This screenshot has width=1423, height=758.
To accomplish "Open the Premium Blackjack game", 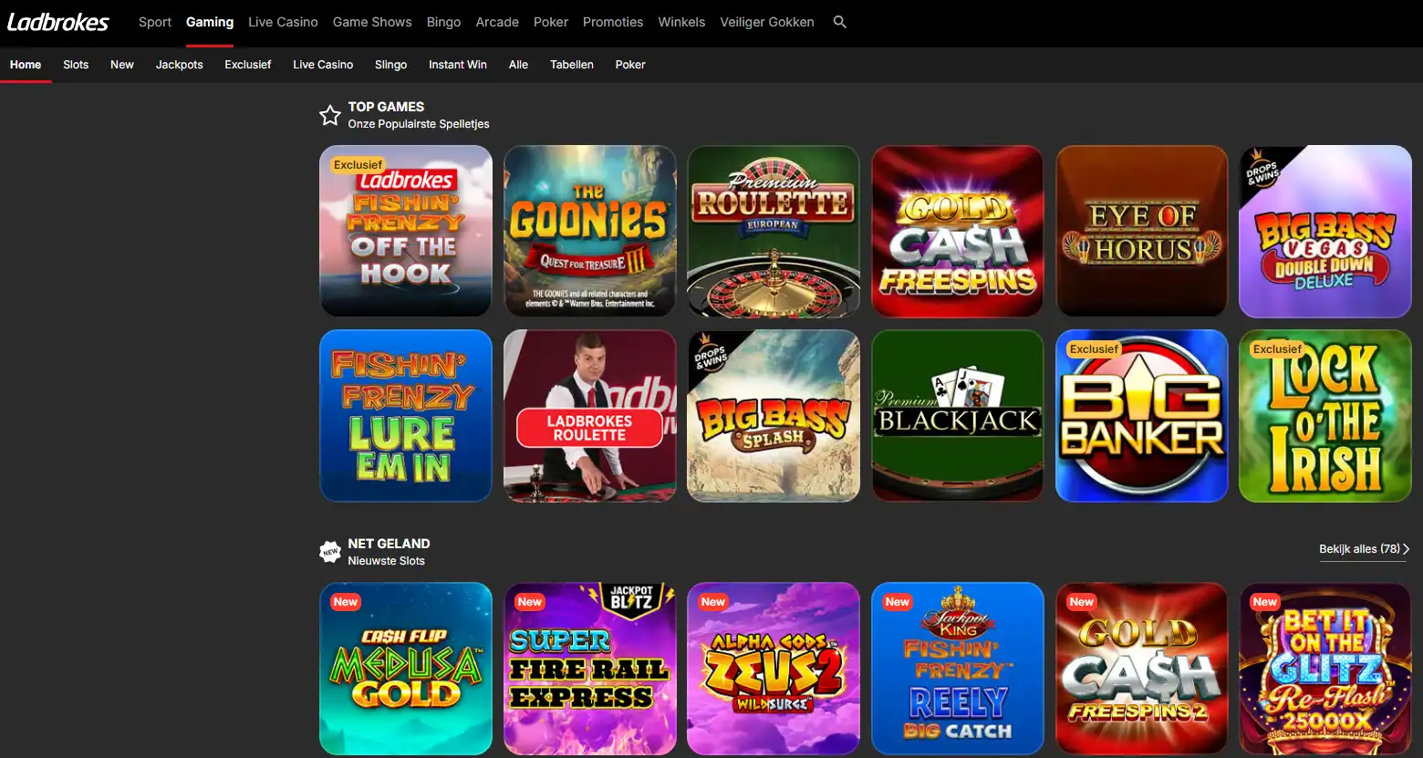I will point(958,416).
